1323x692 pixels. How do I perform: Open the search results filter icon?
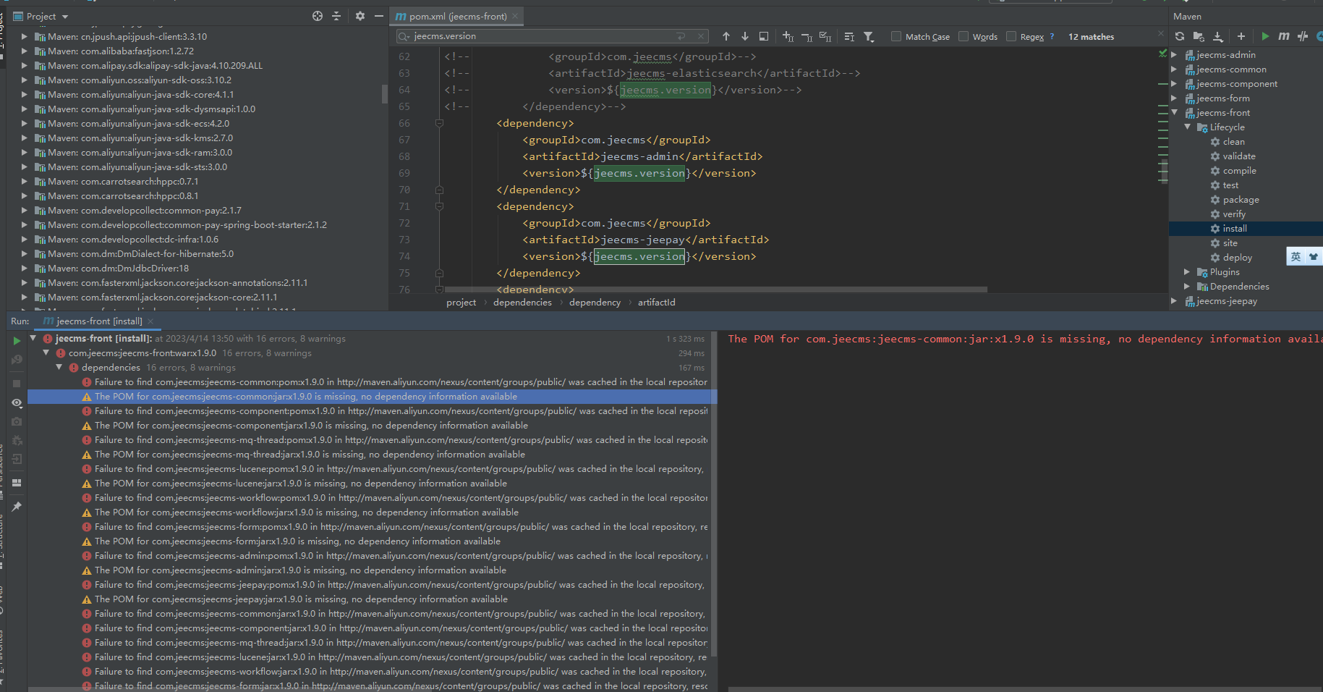click(x=869, y=36)
